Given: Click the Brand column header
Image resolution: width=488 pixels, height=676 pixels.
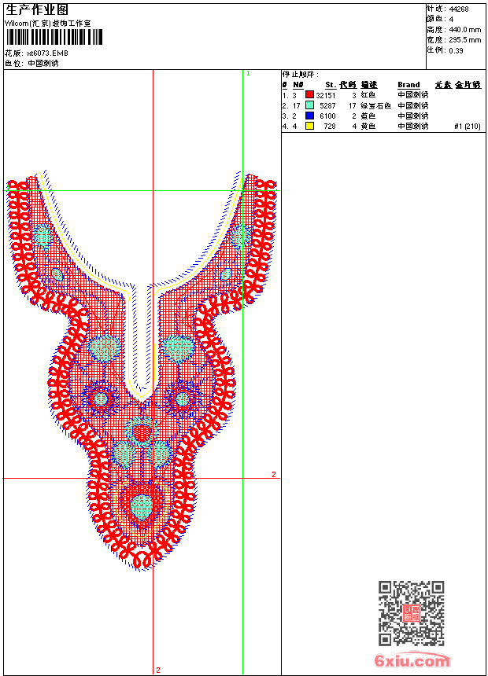Looking at the screenshot, I should coord(409,85).
